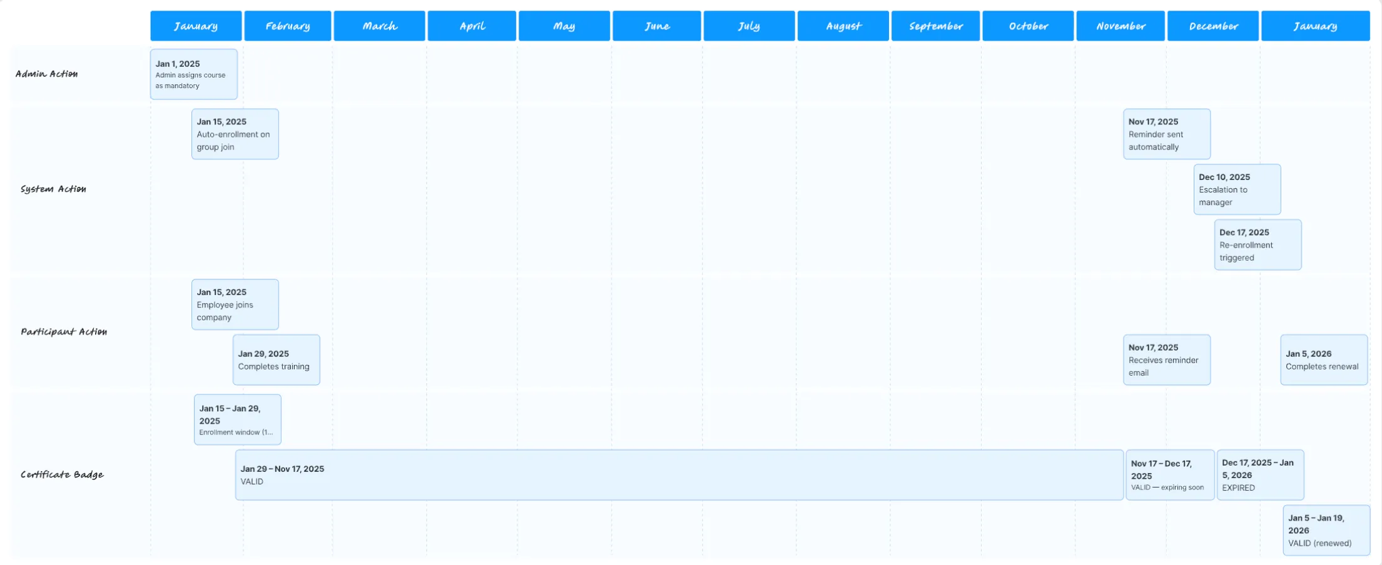Select the December month header
Image resolution: width=1382 pixels, height=565 pixels.
[1212, 26]
